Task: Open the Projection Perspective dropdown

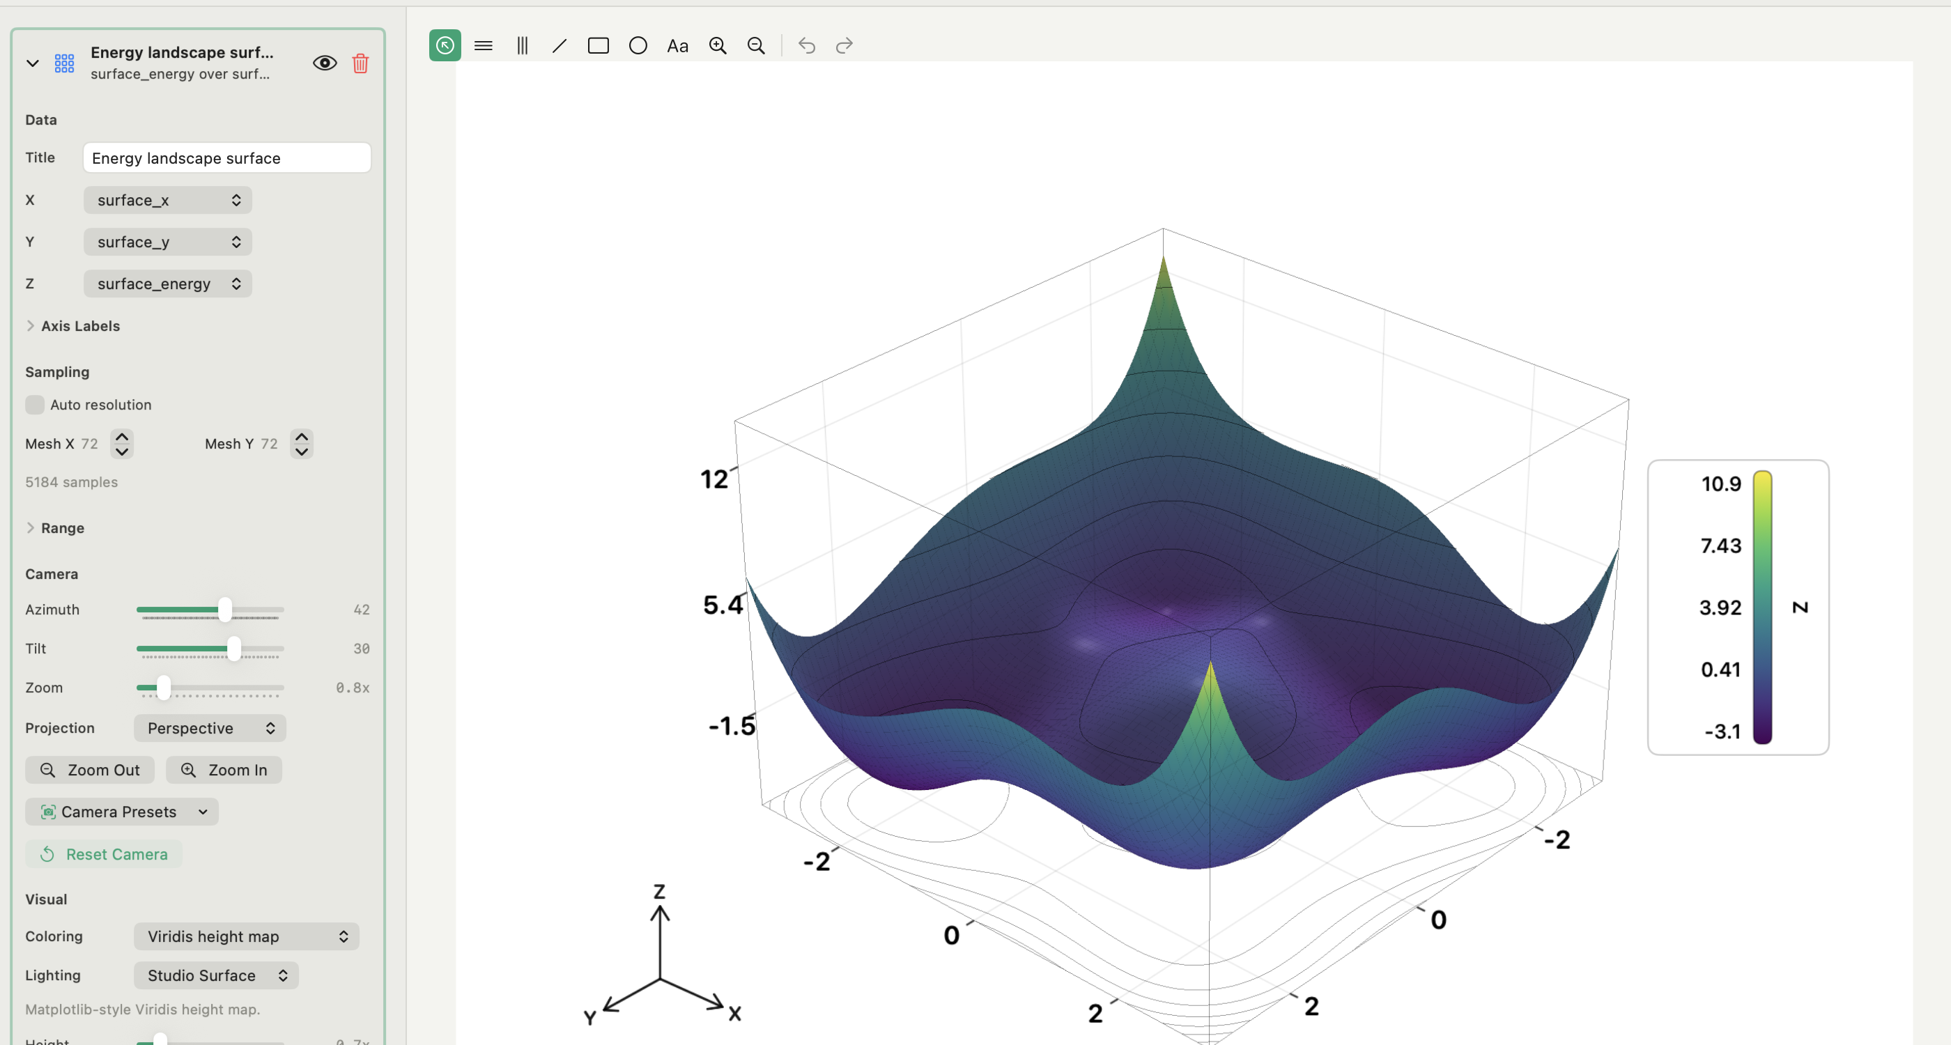Action: click(x=210, y=728)
